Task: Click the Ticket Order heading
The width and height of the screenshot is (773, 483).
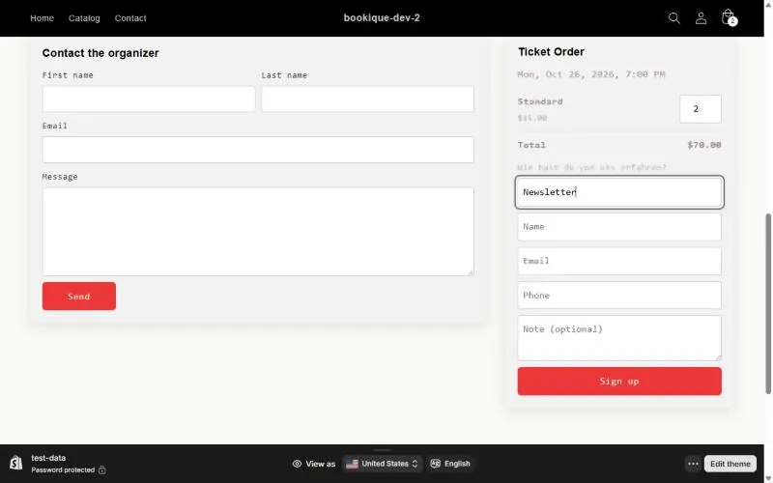Action: click(551, 52)
